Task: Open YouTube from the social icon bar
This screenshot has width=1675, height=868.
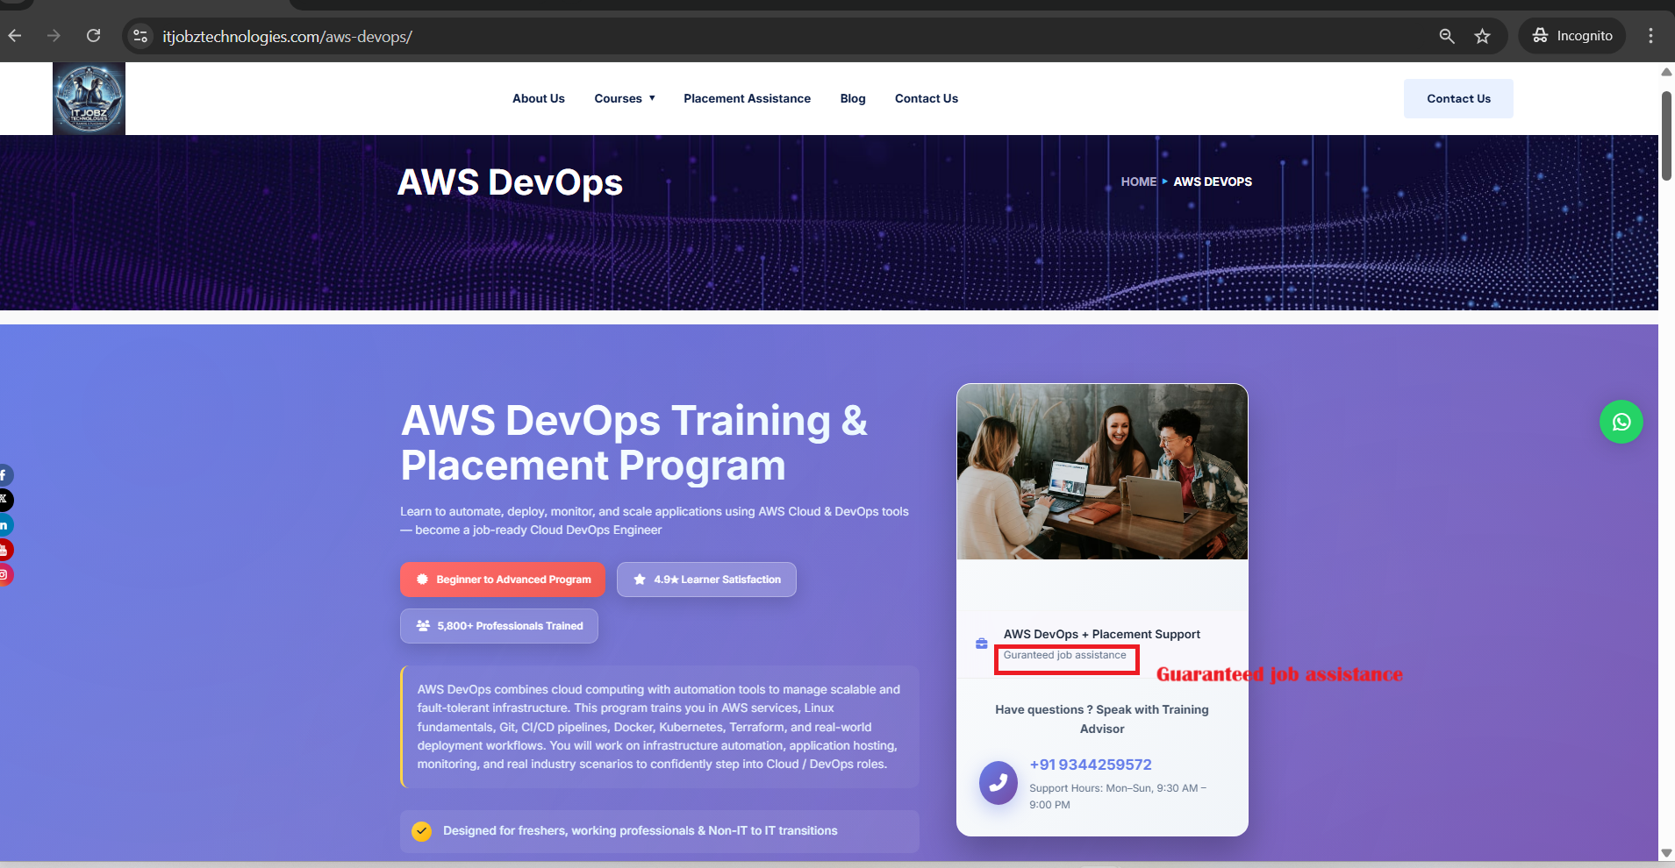Action: point(5,550)
